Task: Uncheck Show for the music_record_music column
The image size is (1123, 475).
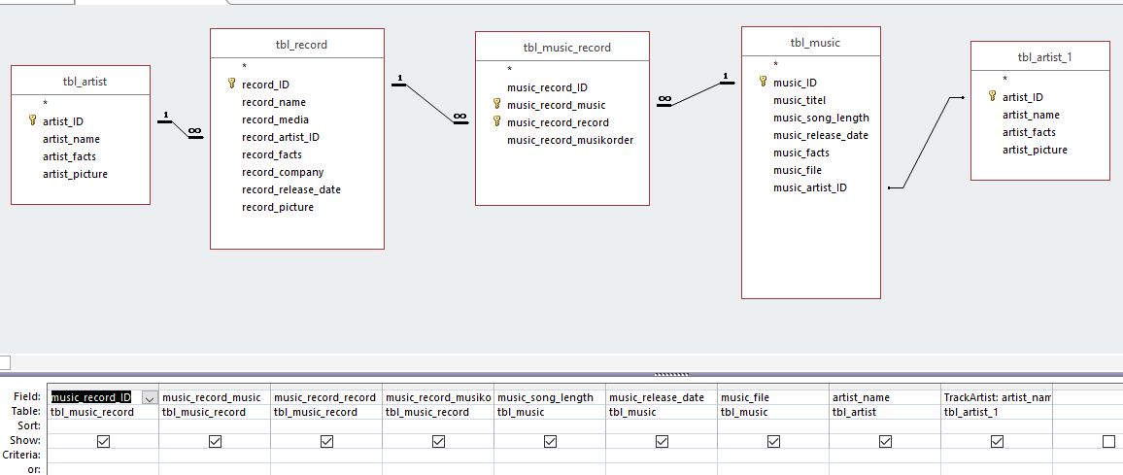Action: point(215,441)
